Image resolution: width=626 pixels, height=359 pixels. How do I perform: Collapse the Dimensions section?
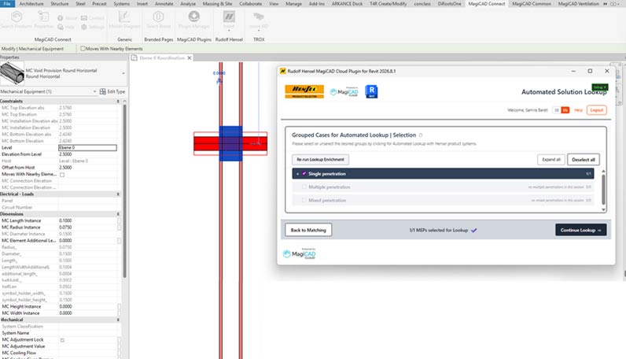[x=118, y=214]
